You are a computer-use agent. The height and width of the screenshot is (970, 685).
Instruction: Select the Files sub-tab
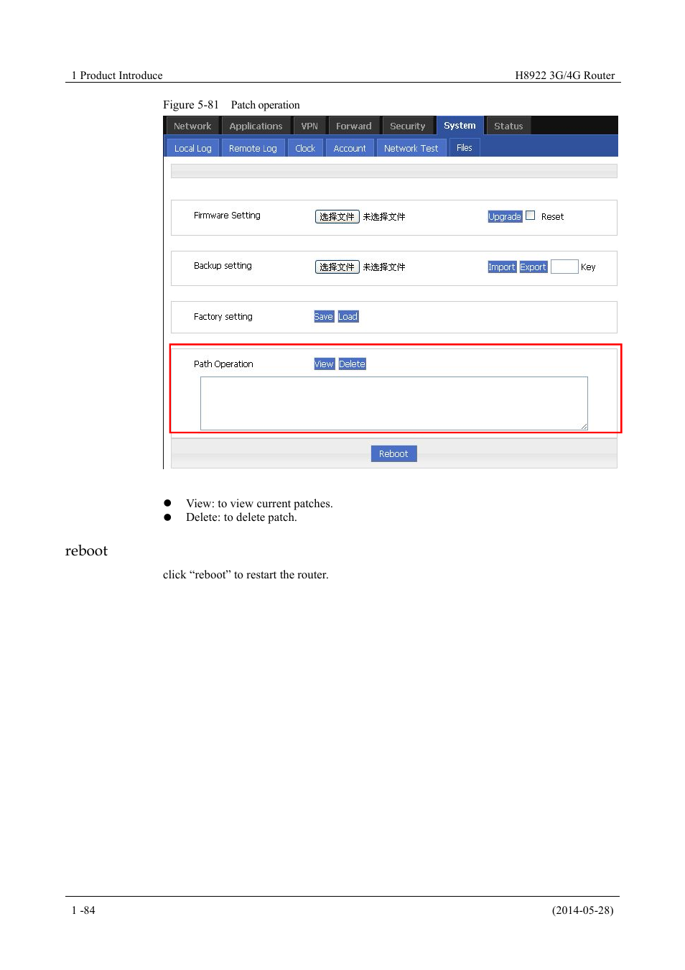tap(465, 147)
